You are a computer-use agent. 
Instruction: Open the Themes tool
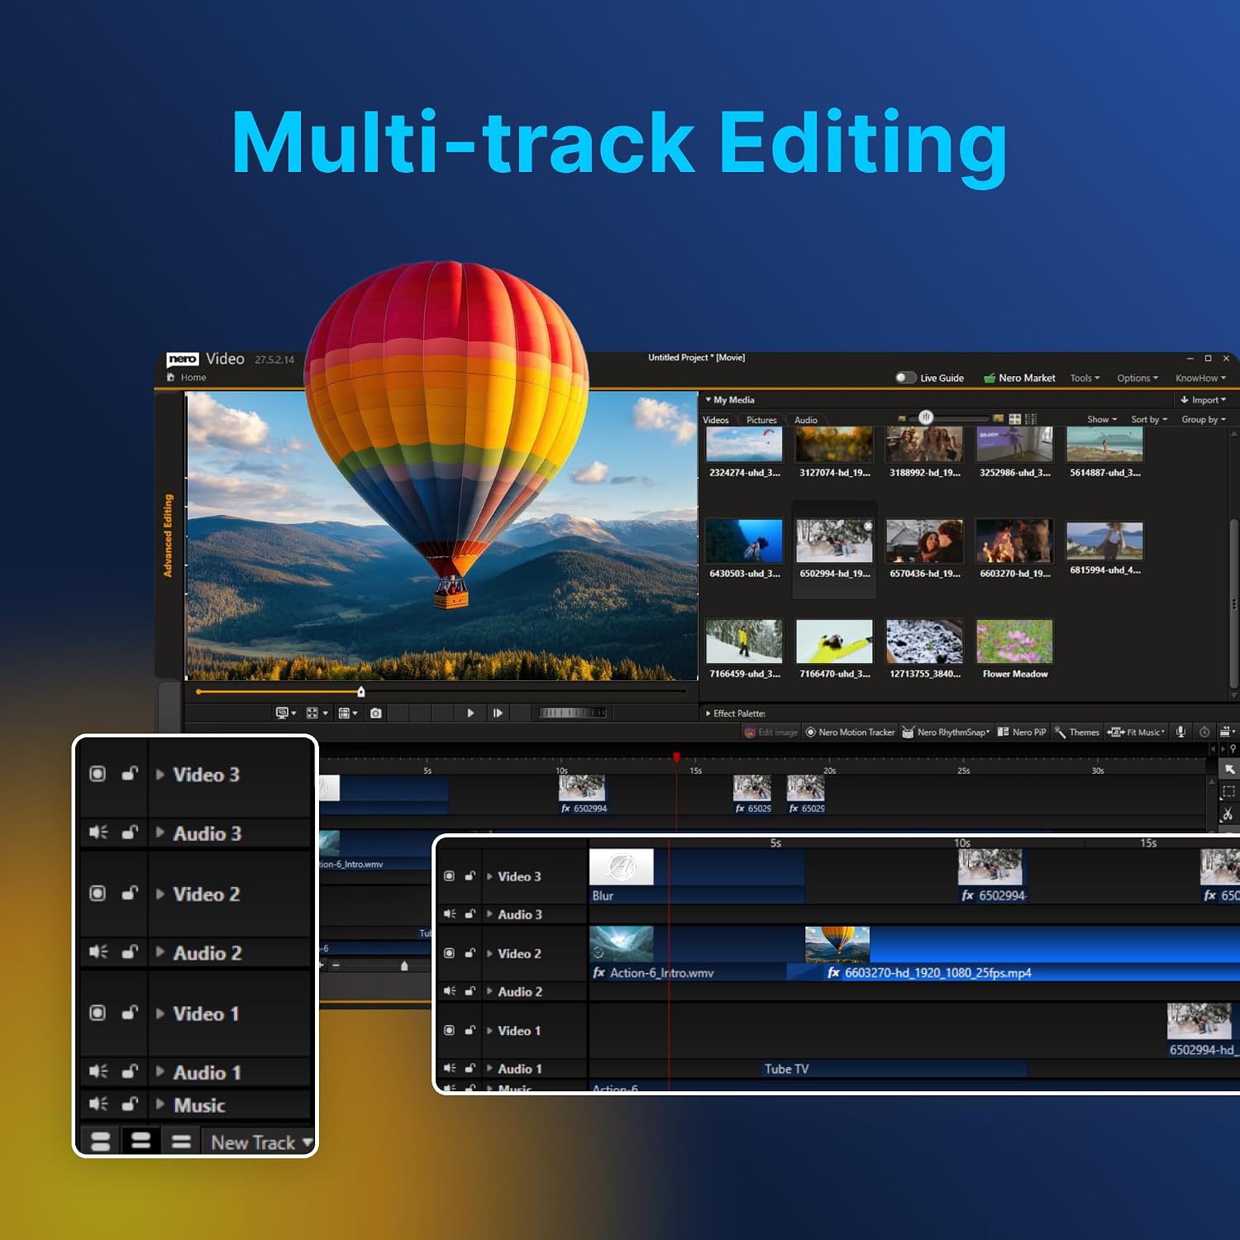[1076, 732]
